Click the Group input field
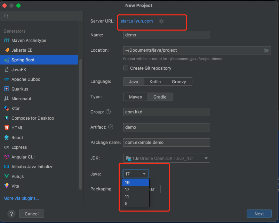Screen dimensions: 279x223 click(167, 112)
